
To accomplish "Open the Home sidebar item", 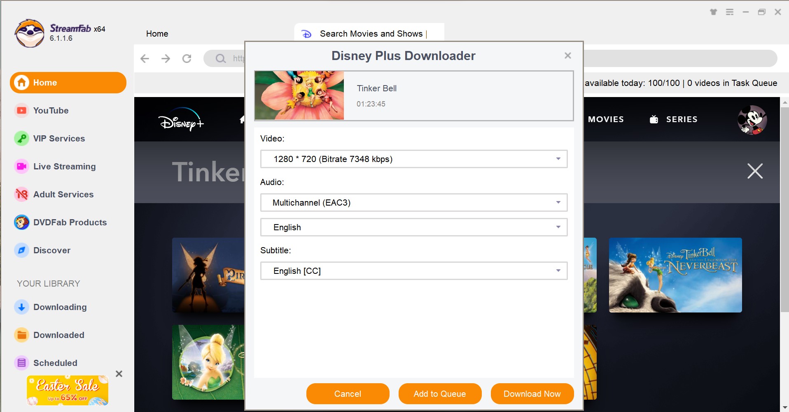I will pyautogui.click(x=68, y=83).
